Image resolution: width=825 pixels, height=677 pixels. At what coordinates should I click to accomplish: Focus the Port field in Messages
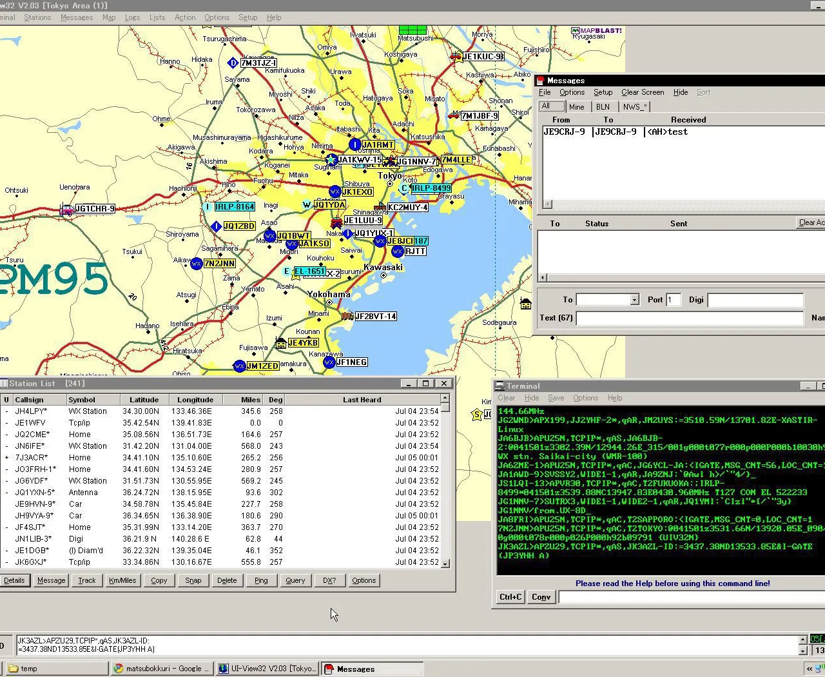click(x=673, y=300)
